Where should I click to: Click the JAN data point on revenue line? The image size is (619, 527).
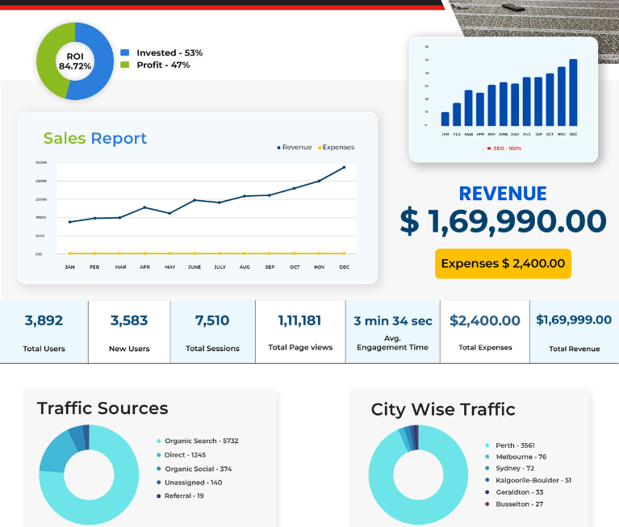70,222
